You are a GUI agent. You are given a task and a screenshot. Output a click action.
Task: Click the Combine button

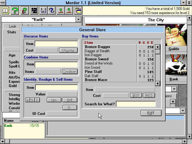click(x=70, y=72)
